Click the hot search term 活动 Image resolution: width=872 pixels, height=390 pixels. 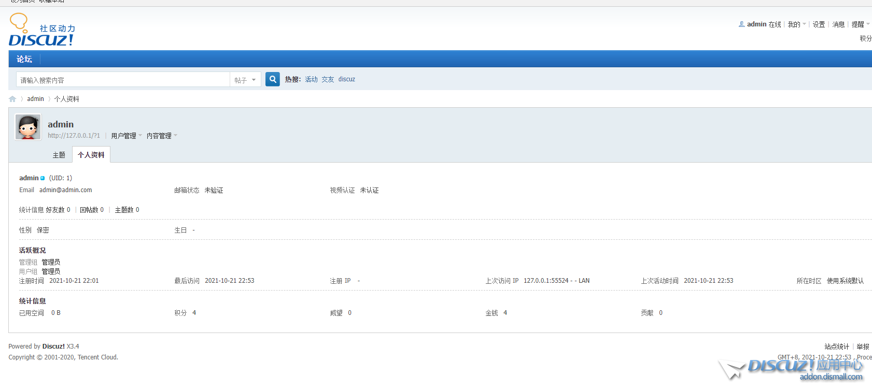(311, 79)
